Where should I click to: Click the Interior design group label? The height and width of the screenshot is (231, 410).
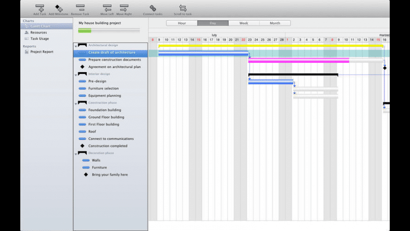pos(99,74)
